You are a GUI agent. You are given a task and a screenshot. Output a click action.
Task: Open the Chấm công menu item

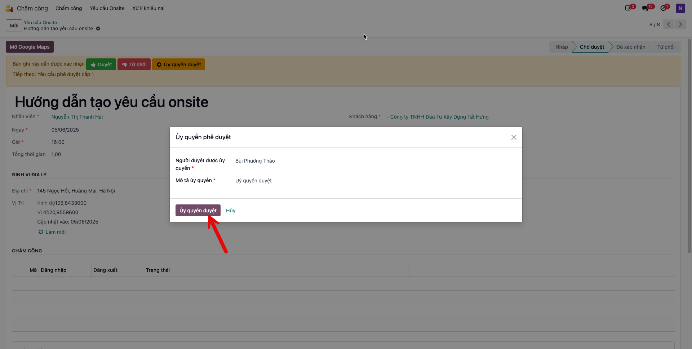pyautogui.click(x=68, y=8)
